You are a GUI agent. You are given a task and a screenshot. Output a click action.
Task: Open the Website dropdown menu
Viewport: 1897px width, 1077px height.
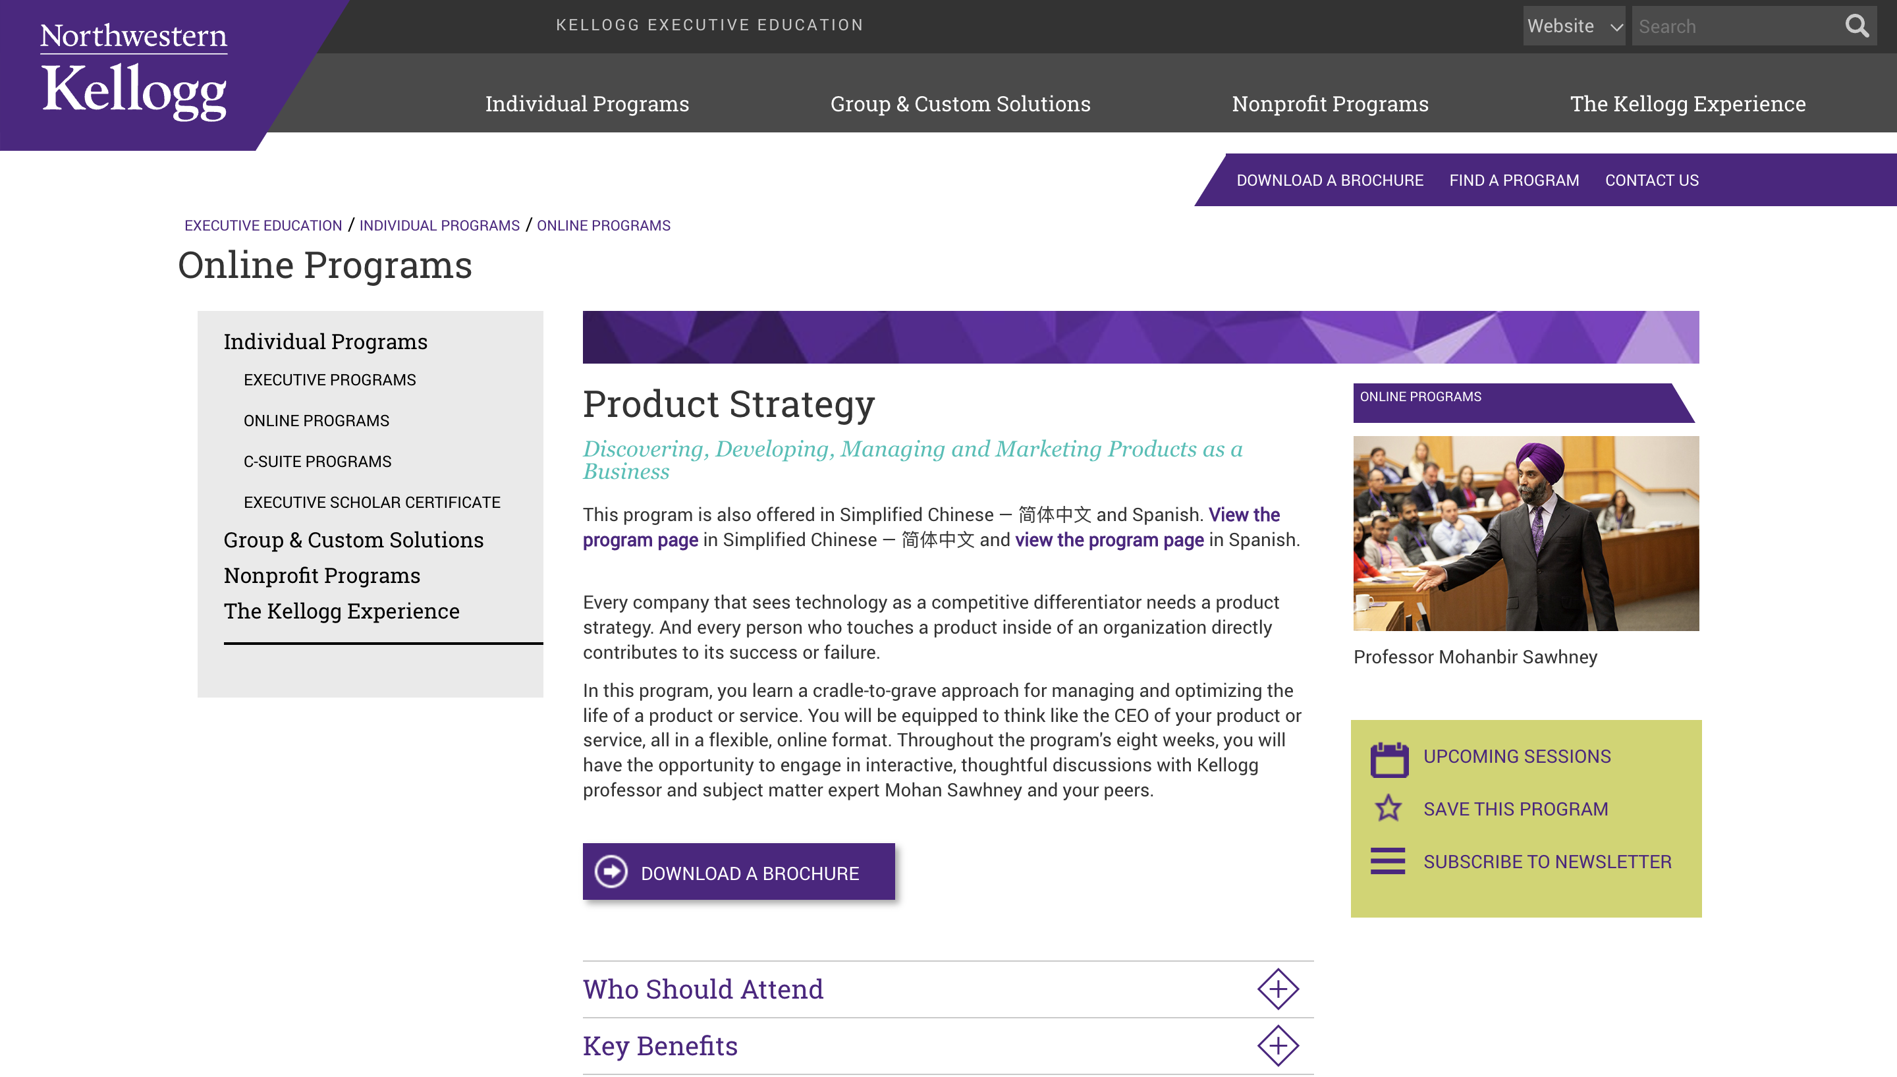coord(1572,25)
